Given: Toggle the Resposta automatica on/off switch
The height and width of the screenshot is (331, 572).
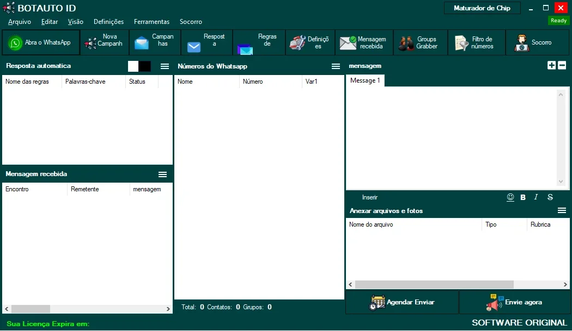Looking at the screenshot, I should pos(139,66).
